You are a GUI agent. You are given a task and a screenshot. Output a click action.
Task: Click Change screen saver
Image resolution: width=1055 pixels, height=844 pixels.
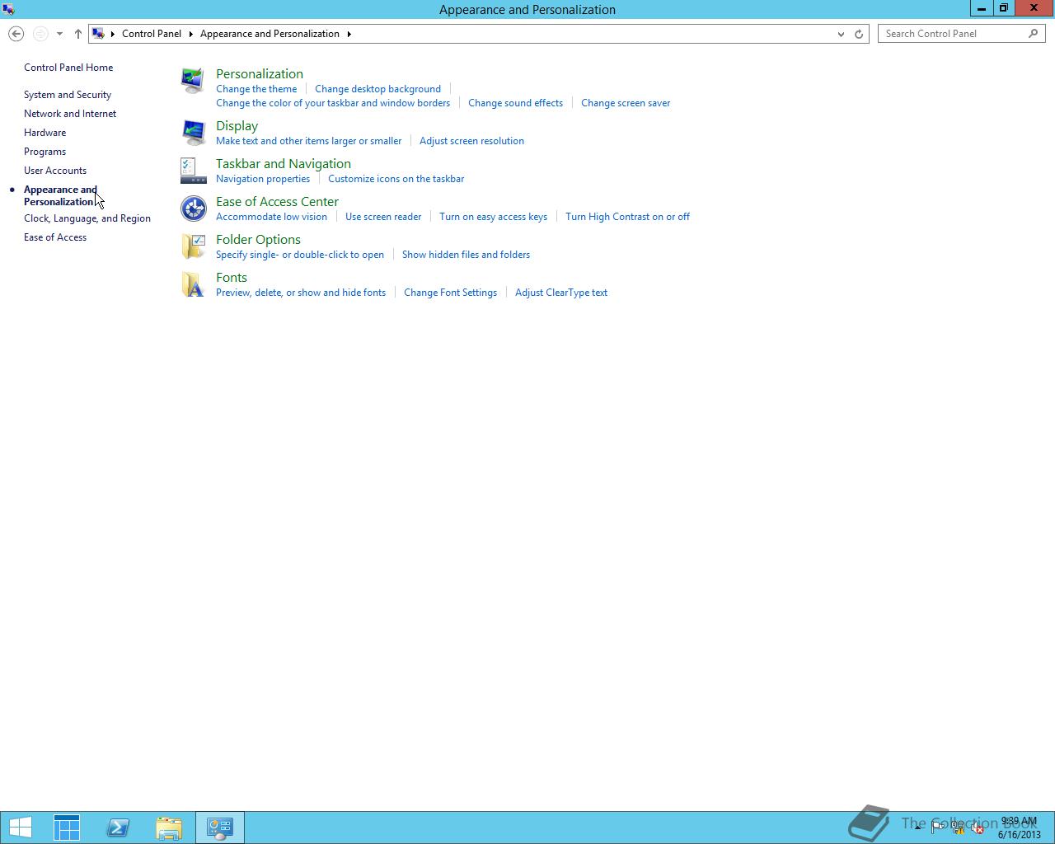626,103
